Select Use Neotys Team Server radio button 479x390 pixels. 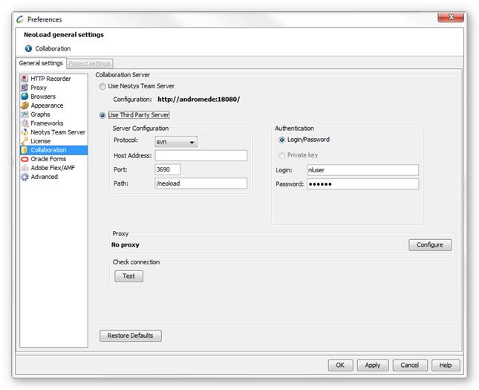102,86
